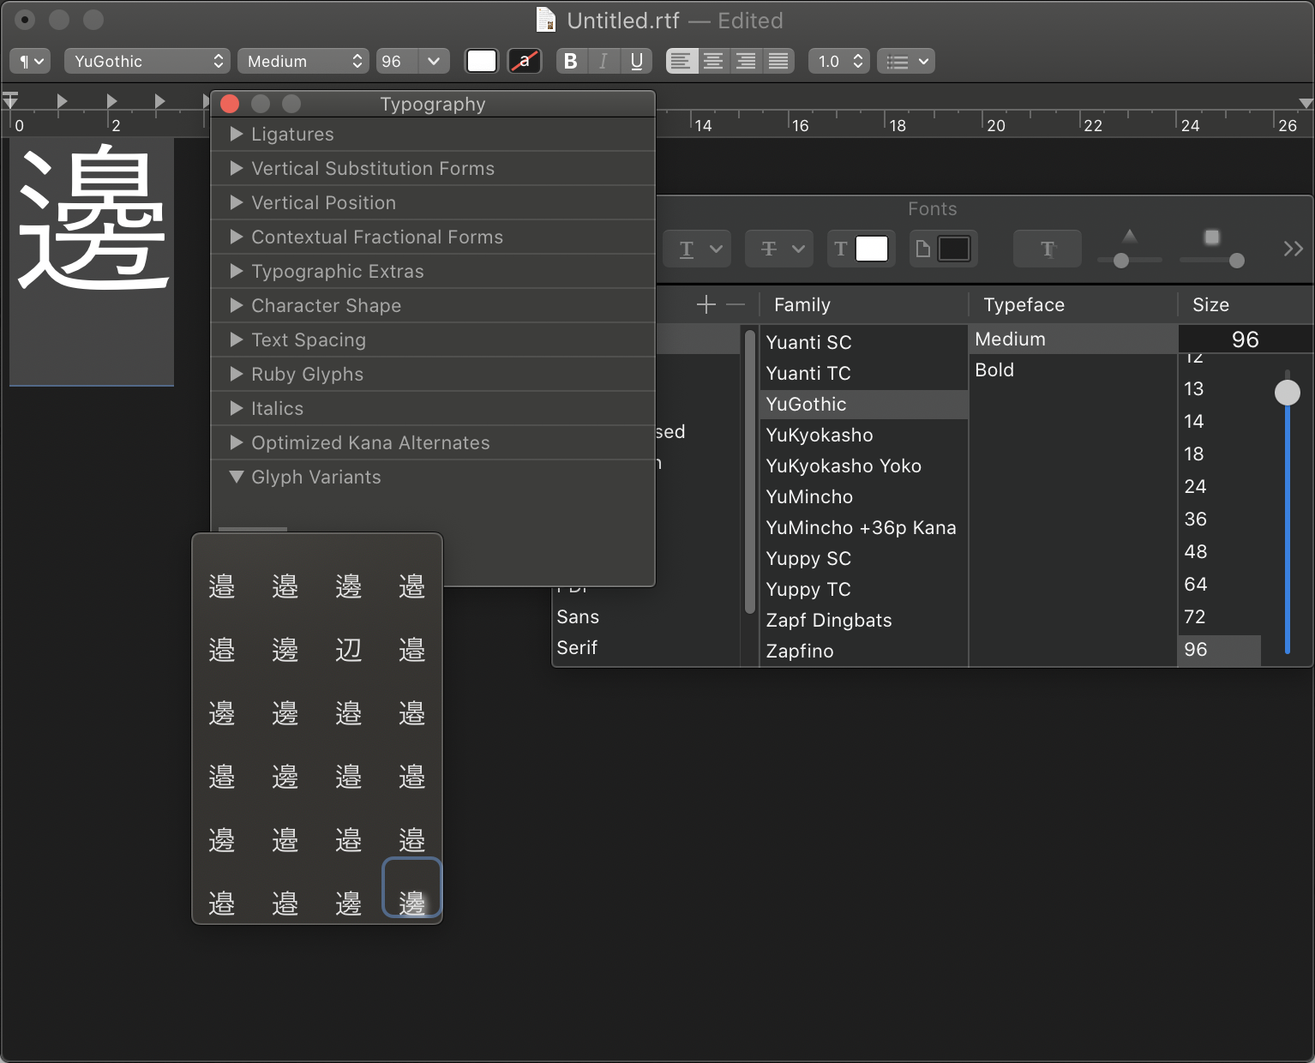Click the text shadow toggle button
Screen dimensions: 1315x1063
click(x=1048, y=249)
